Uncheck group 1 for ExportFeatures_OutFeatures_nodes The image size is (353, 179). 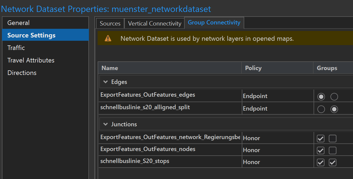(320, 150)
